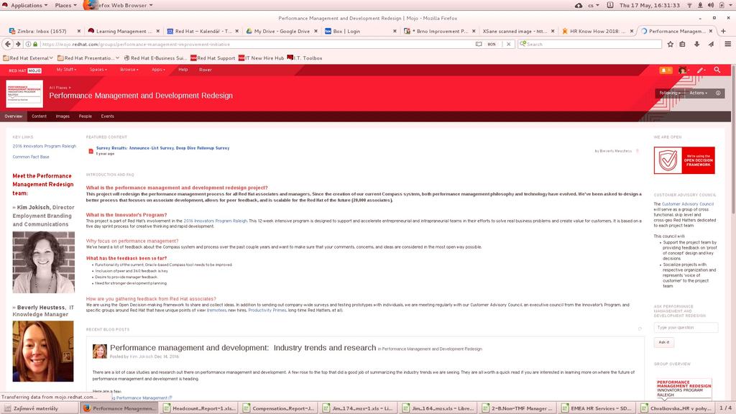Open the Firefox hamburger menu
736x414 pixels.
[727, 44]
